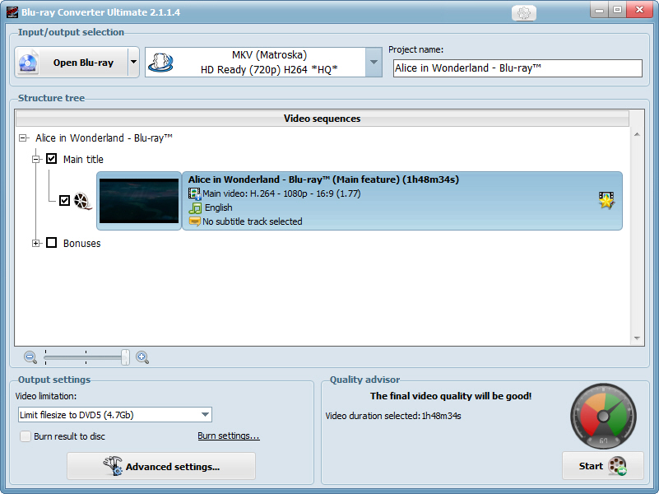The width and height of the screenshot is (659, 494).
Task: Click the zoom out magnifier icon
Action: 30,357
